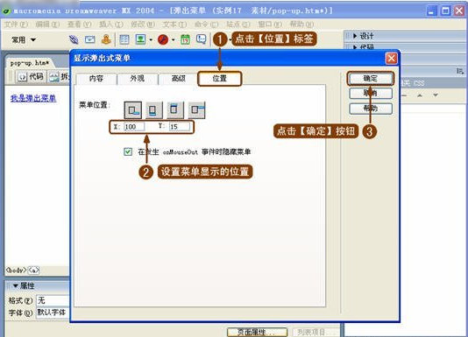Screen dimensions: 468x337
Task: Switch to 拆分 view
Action: (59, 77)
